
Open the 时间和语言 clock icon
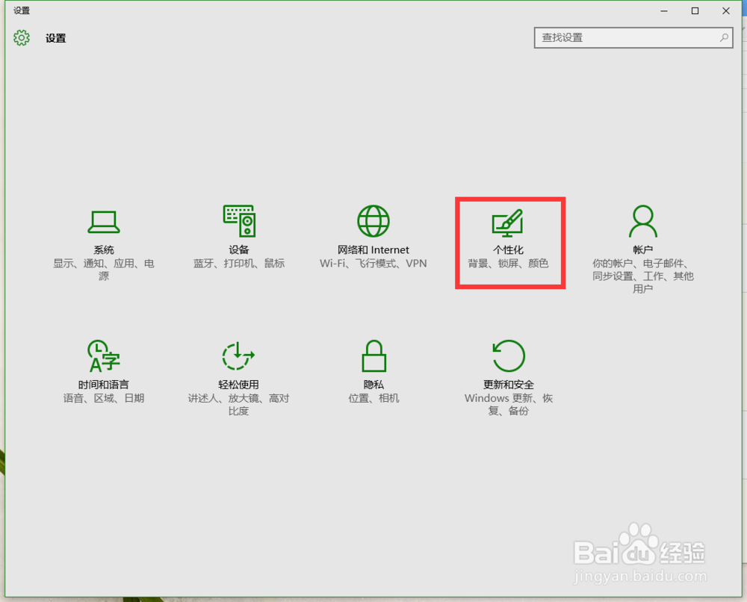(x=104, y=357)
